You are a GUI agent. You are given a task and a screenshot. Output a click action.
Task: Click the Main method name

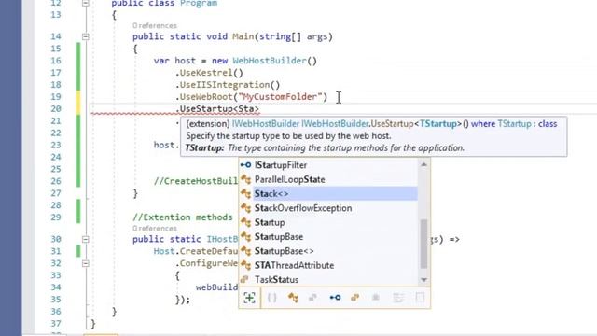(243, 36)
